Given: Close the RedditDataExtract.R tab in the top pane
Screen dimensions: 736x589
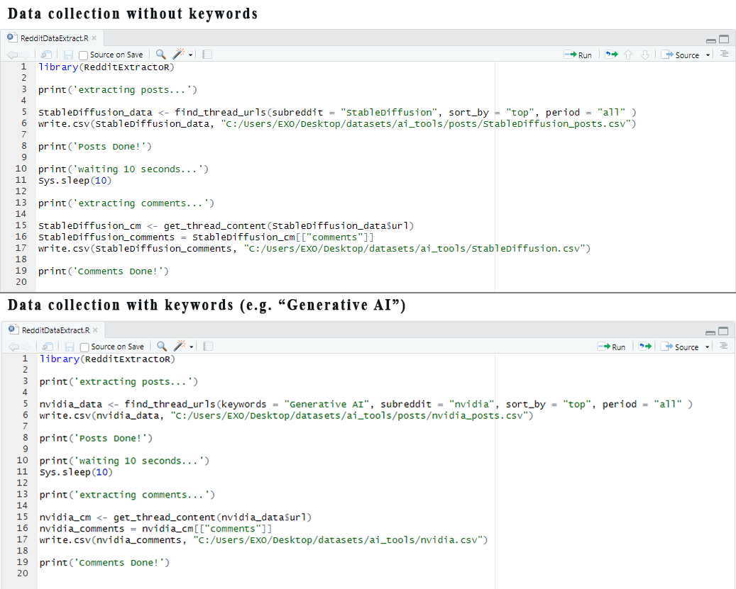Looking at the screenshot, I should click(94, 38).
